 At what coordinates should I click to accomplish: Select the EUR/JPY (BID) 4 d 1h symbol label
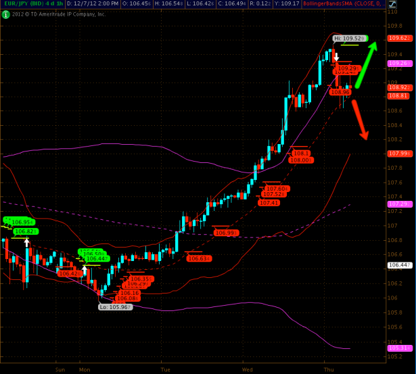tap(33, 3)
